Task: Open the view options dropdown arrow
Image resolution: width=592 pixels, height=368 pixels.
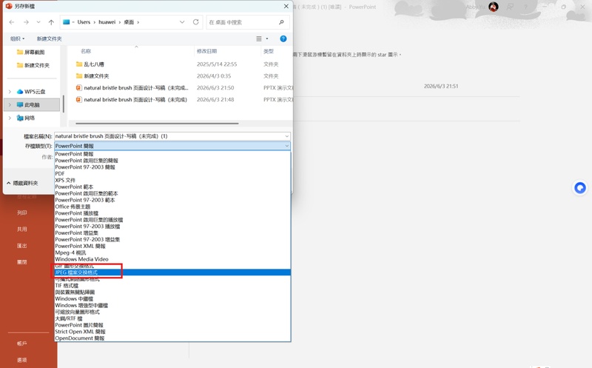Action: [267, 39]
